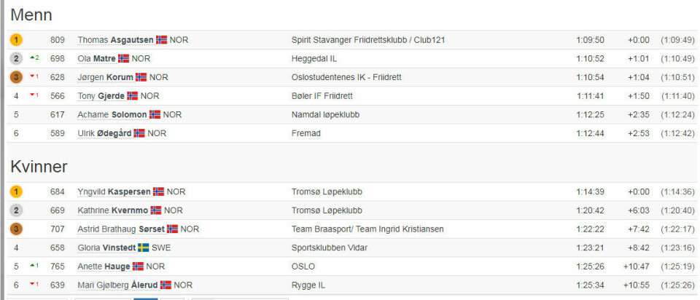
Task: Click the silver medal beside Ola Matre
Action: (x=16, y=58)
